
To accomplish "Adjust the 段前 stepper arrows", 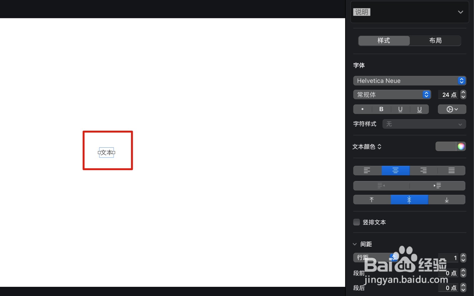I will point(463,273).
